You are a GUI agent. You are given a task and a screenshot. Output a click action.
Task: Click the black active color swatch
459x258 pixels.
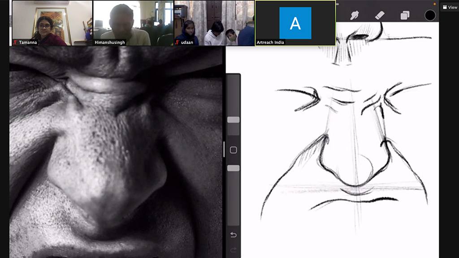[430, 15]
